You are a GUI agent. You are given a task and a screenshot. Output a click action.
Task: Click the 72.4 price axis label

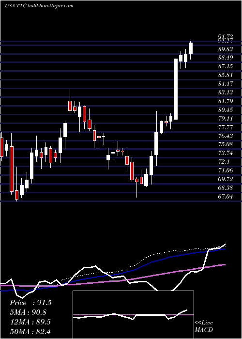point(224,162)
